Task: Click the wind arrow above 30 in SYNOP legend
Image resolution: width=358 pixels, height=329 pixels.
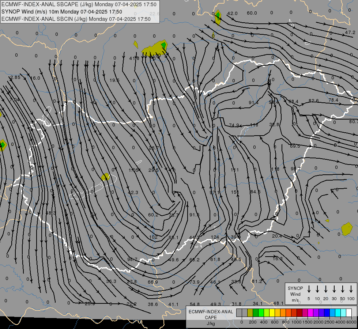Action: click(334, 289)
